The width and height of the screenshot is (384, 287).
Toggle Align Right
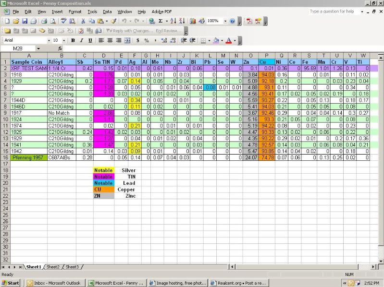click(119, 41)
